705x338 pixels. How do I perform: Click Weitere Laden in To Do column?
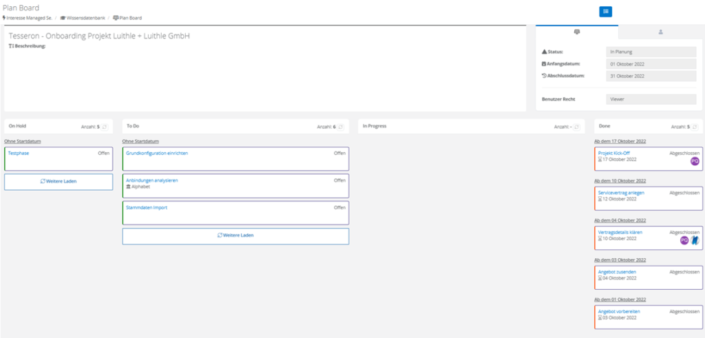[235, 235]
